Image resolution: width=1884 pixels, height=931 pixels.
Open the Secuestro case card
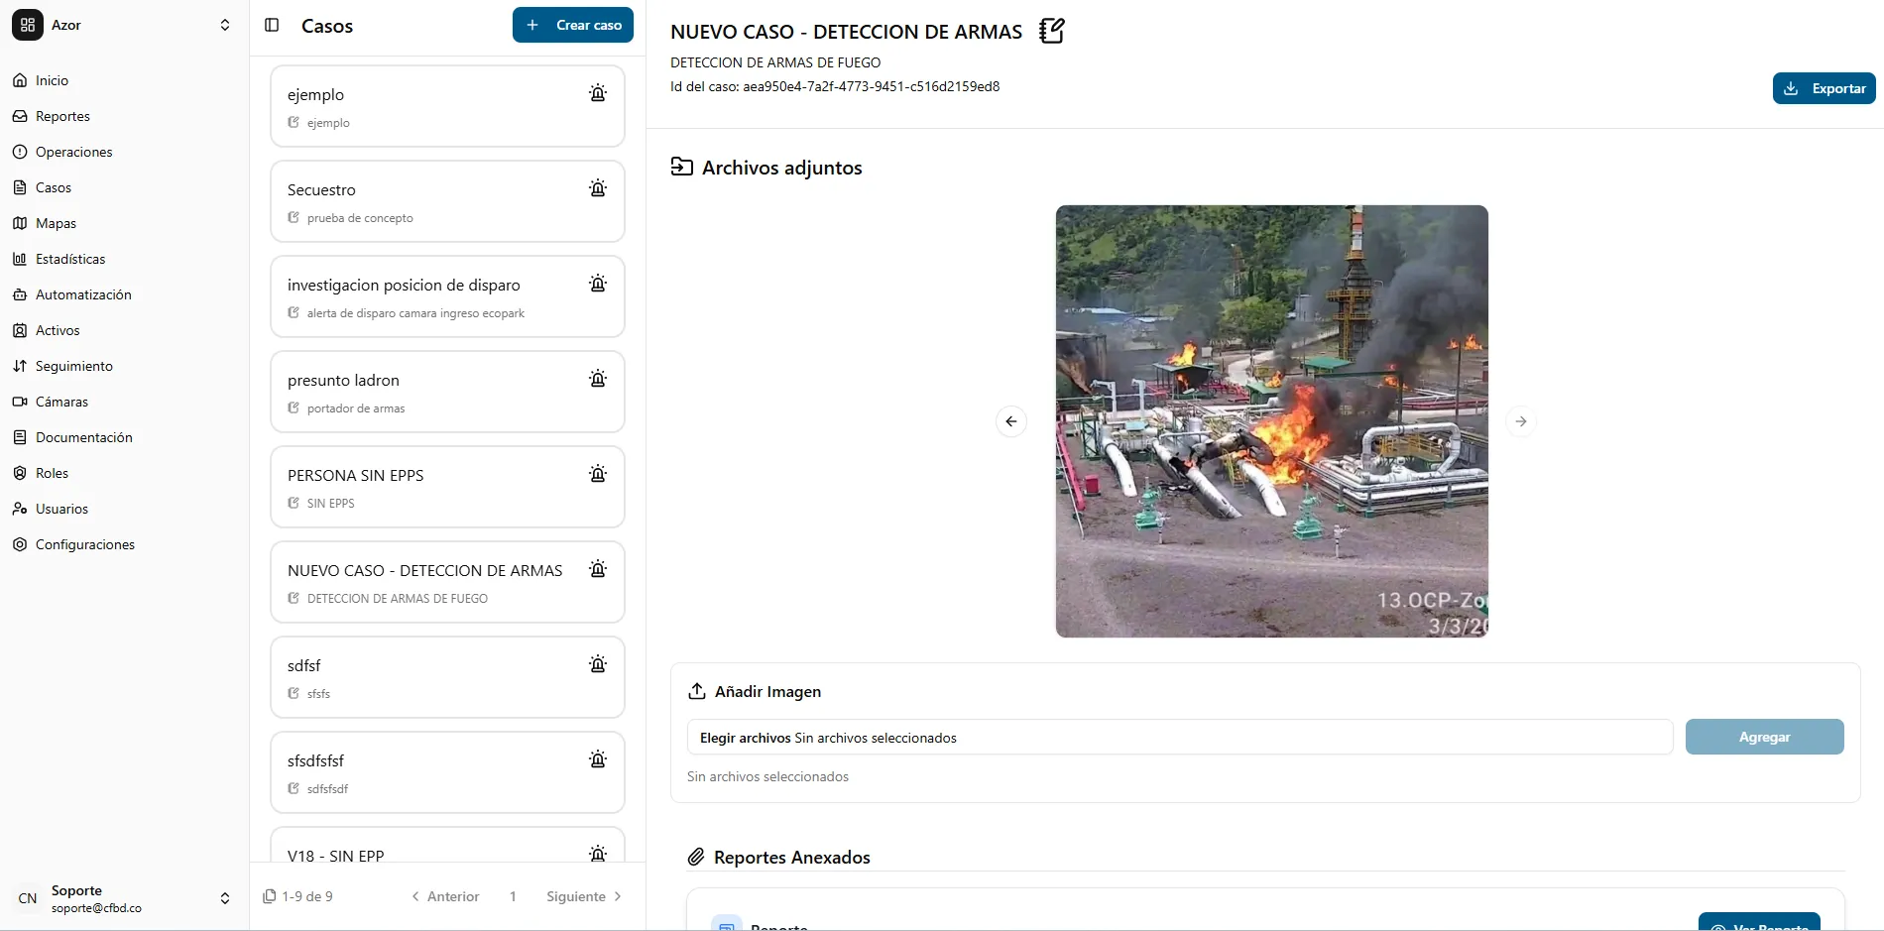tap(447, 201)
